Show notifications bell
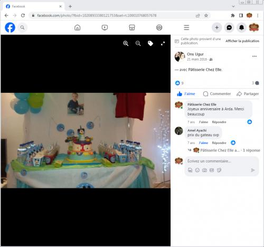 pyautogui.click(x=241, y=27)
